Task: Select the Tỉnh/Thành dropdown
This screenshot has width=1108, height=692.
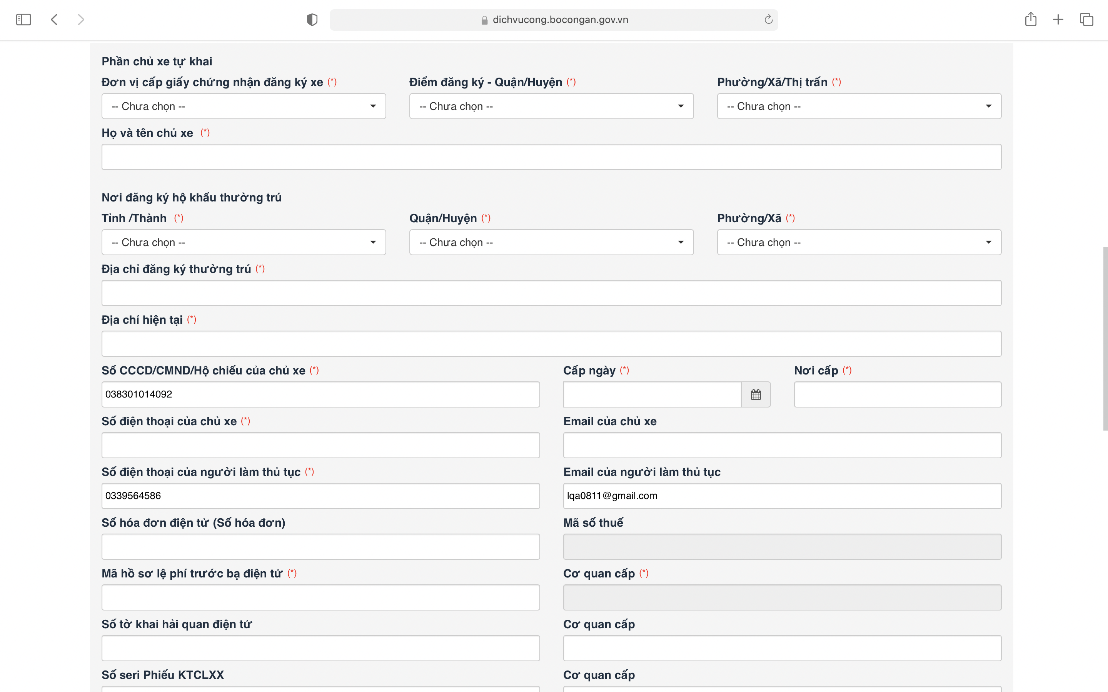Action: pos(244,242)
